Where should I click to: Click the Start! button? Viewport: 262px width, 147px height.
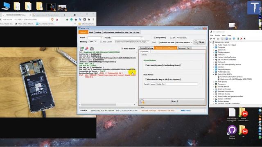pyautogui.click(x=174, y=101)
